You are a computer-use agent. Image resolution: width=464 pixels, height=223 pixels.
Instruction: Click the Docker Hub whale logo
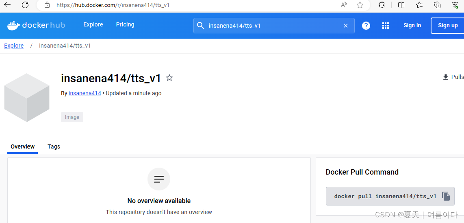[x=36, y=25]
